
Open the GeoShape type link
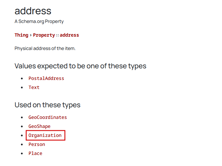pos(39,126)
